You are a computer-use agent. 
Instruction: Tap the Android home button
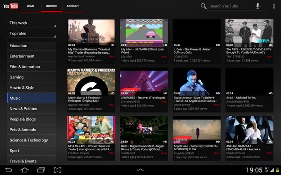coord(24,170)
